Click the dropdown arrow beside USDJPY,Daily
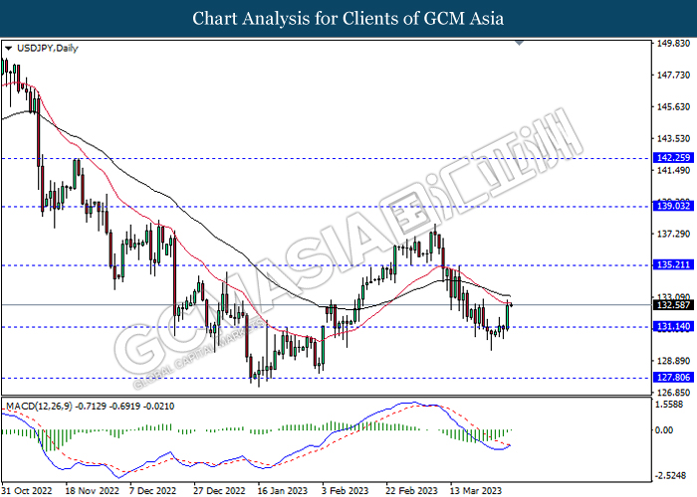The image size is (697, 497). click(x=8, y=49)
